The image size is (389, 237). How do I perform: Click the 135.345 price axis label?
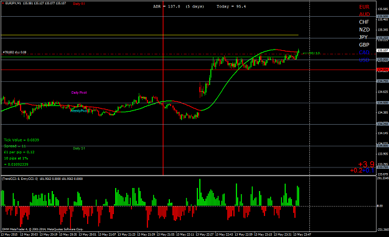pos(383,30)
